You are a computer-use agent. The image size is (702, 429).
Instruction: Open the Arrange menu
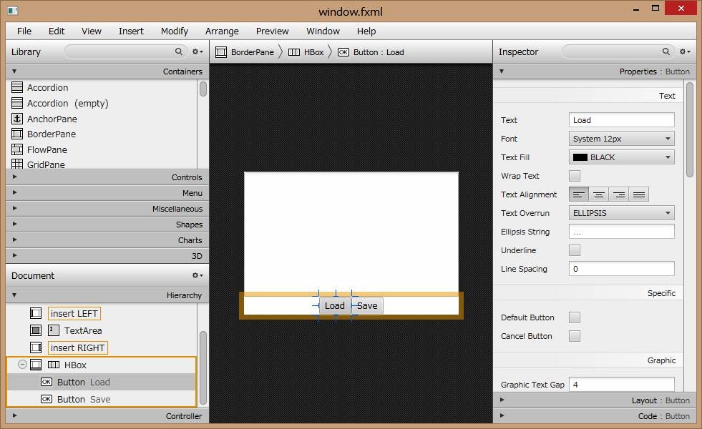(x=222, y=31)
